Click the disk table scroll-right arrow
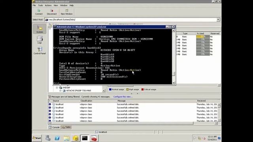Screen dimensions: 253x142 pyautogui.click(x=219, y=85)
